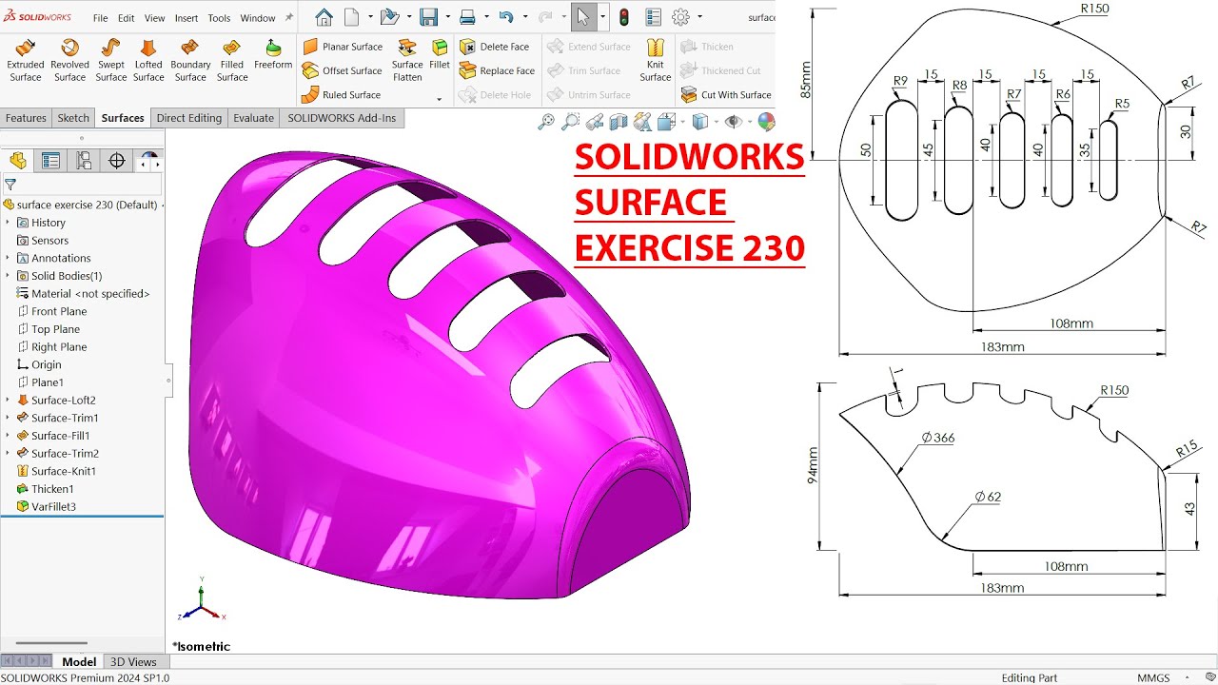
Task: Expand the Annotations folder
Action: pos(8,258)
